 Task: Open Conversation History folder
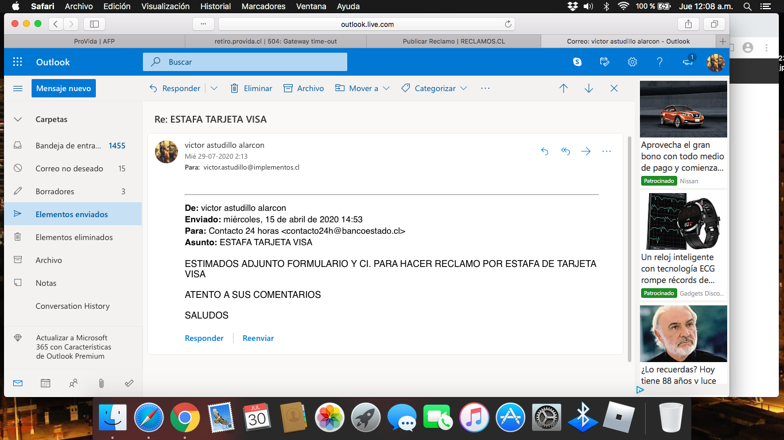click(x=73, y=306)
